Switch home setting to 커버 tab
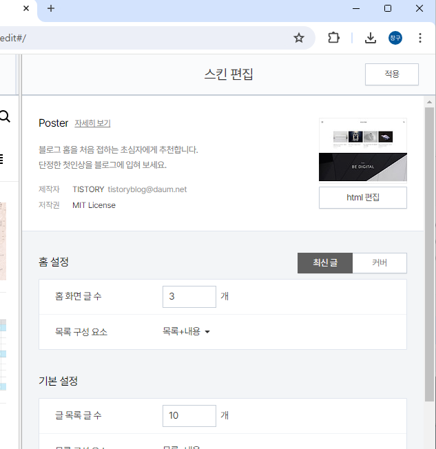 [x=380, y=263]
